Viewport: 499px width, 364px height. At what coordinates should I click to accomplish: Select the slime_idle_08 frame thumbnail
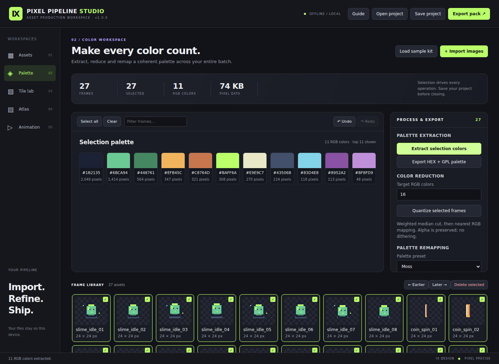[x=384, y=318]
